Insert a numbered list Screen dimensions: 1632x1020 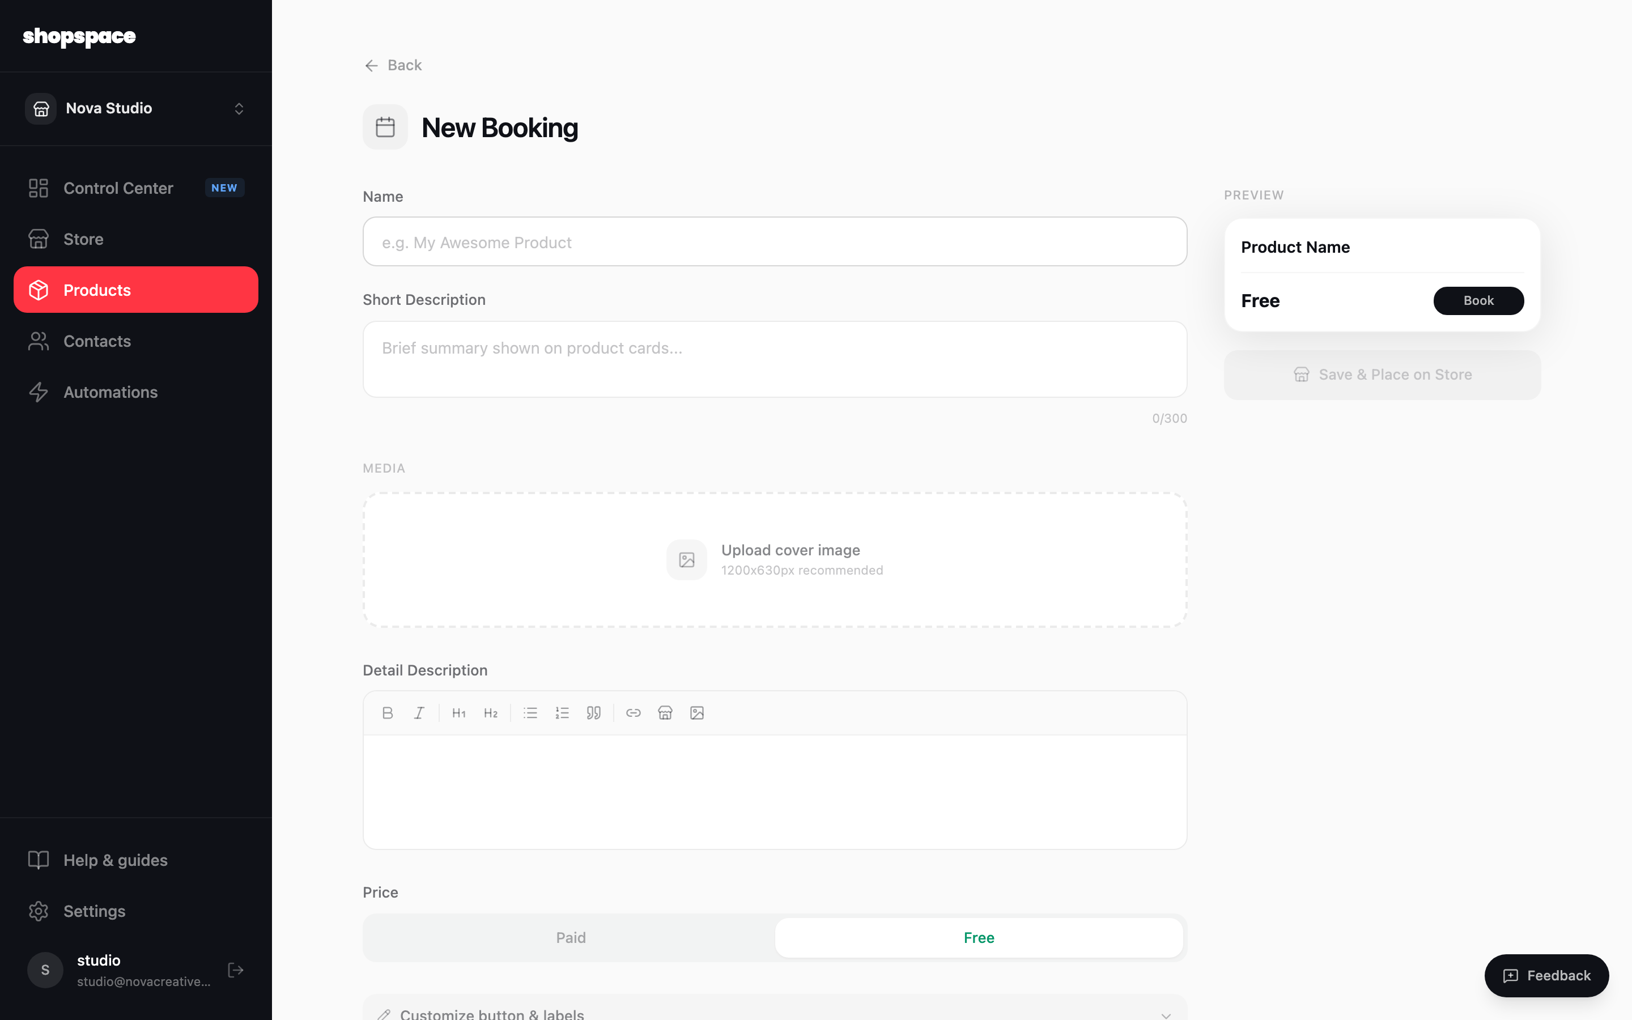pyautogui.click(x=562, y=713)
